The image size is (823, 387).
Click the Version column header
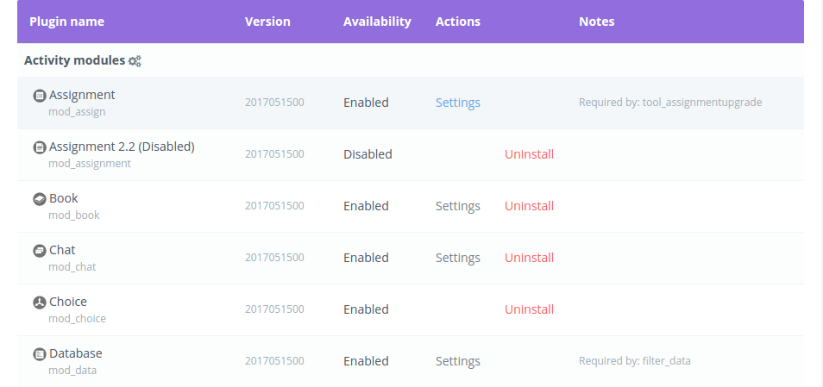[x=267, y=22]
